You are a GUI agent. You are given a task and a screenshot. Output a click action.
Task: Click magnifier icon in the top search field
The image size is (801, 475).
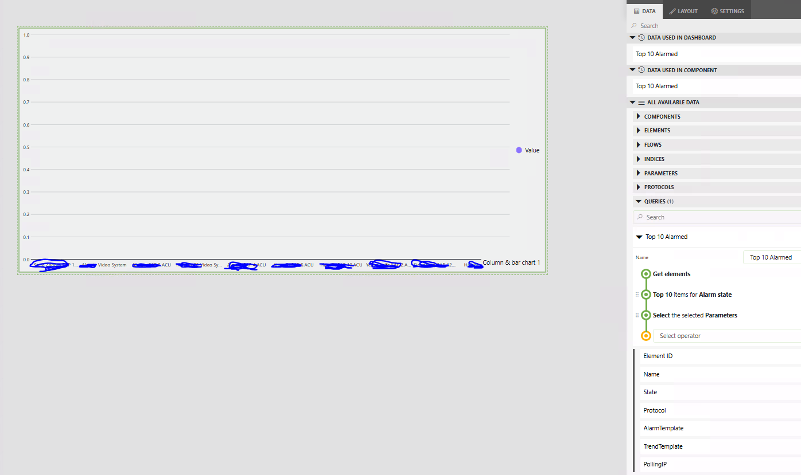[634, 26]
